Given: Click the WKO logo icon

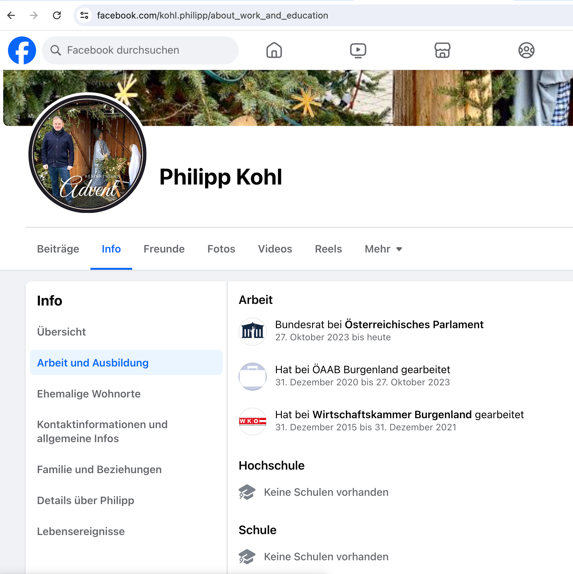Looking at the screenshot, I should click(253, 422).
